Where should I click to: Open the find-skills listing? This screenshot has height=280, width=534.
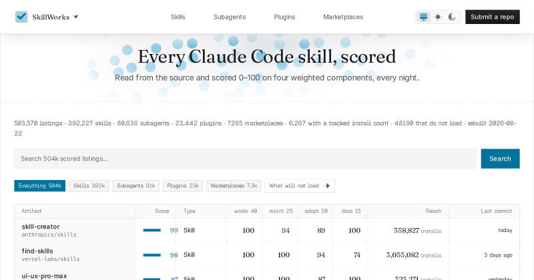pos(37,251)
